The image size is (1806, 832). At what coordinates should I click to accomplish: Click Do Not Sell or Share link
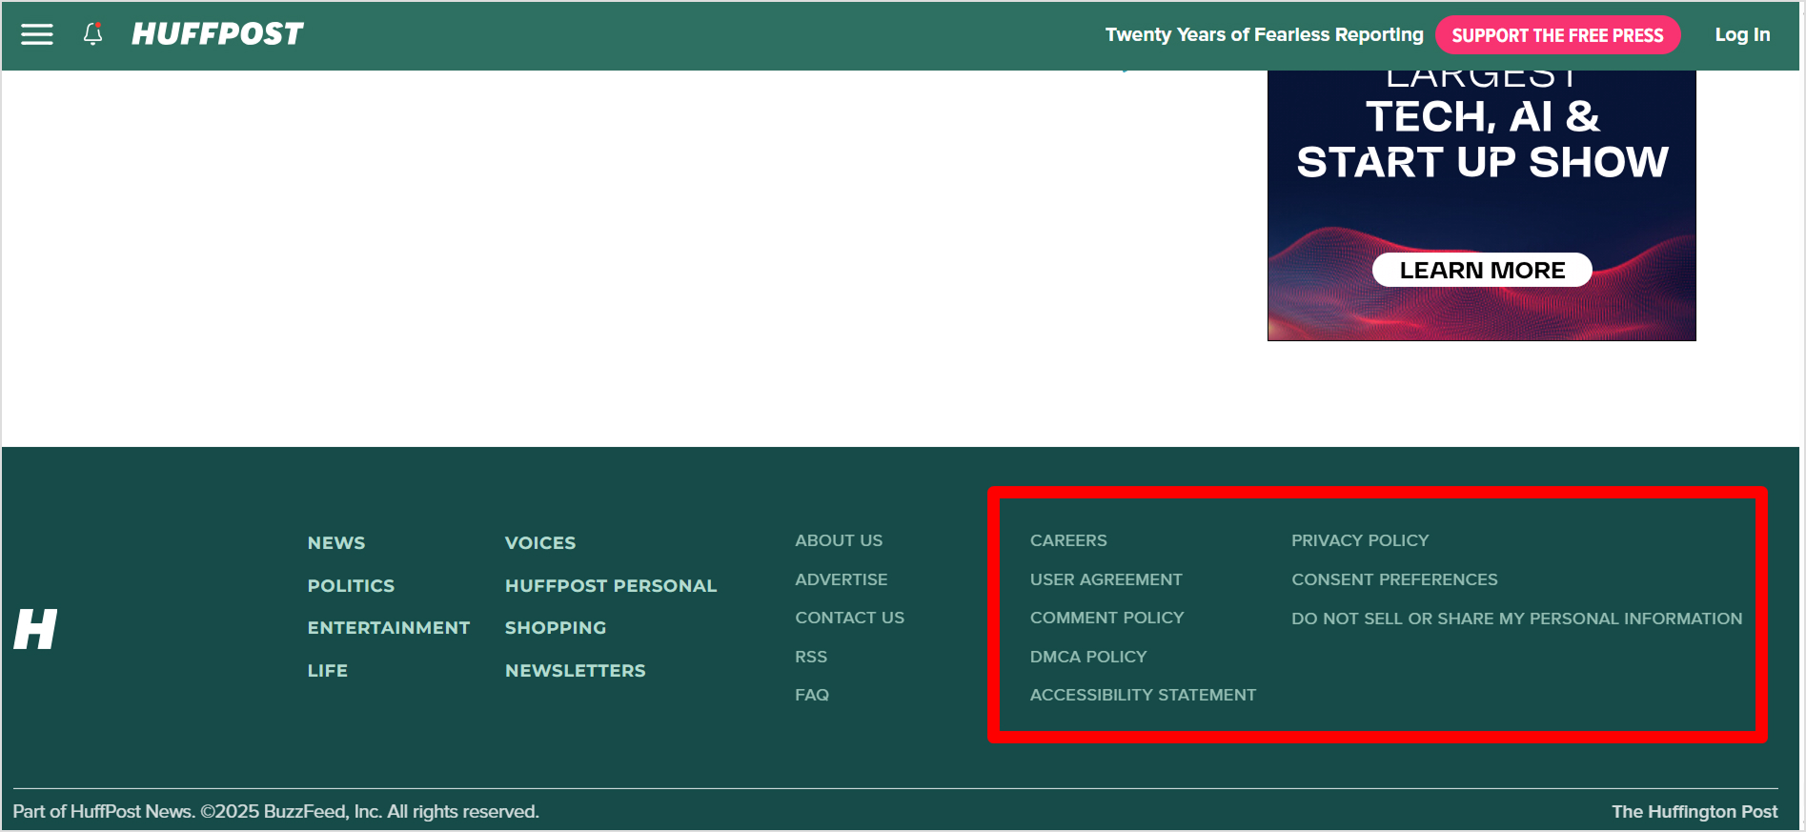(x=1516, y=619)
